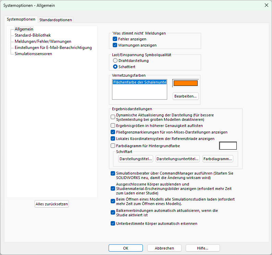Select the Systemoptionen tab
This screenshot has height=255, width=272.
(21, 19)
